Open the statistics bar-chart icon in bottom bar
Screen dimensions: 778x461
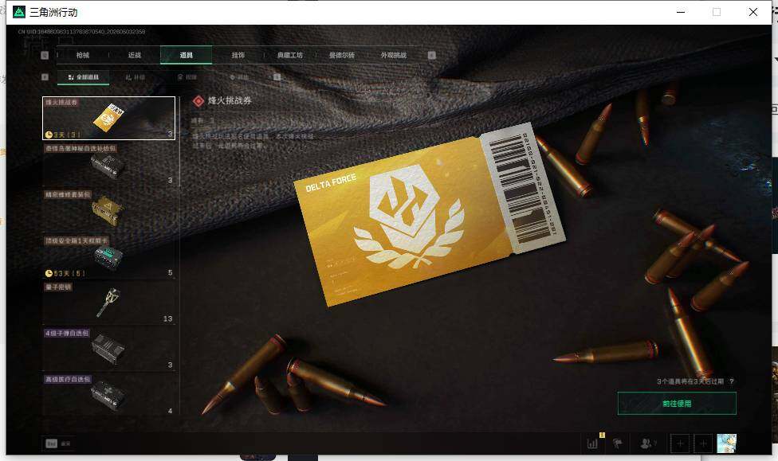click(592, 443)
